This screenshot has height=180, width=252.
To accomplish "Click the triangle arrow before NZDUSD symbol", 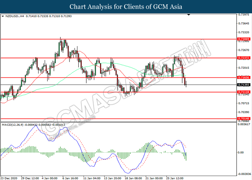I will click(x=3, y=16).
